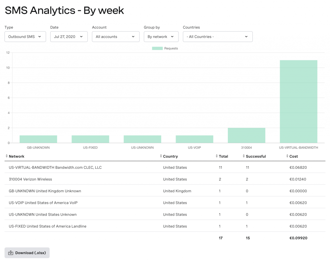Click the sort icon beside the Cost header
The height and width of the screenshot is (264, 330).
click(287, 156)
